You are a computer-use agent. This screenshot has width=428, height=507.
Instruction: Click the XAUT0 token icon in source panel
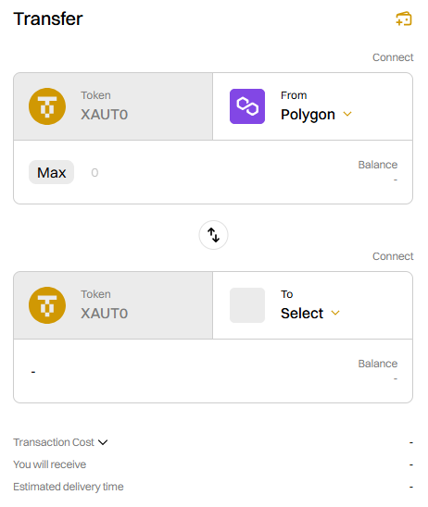point(47,106)
